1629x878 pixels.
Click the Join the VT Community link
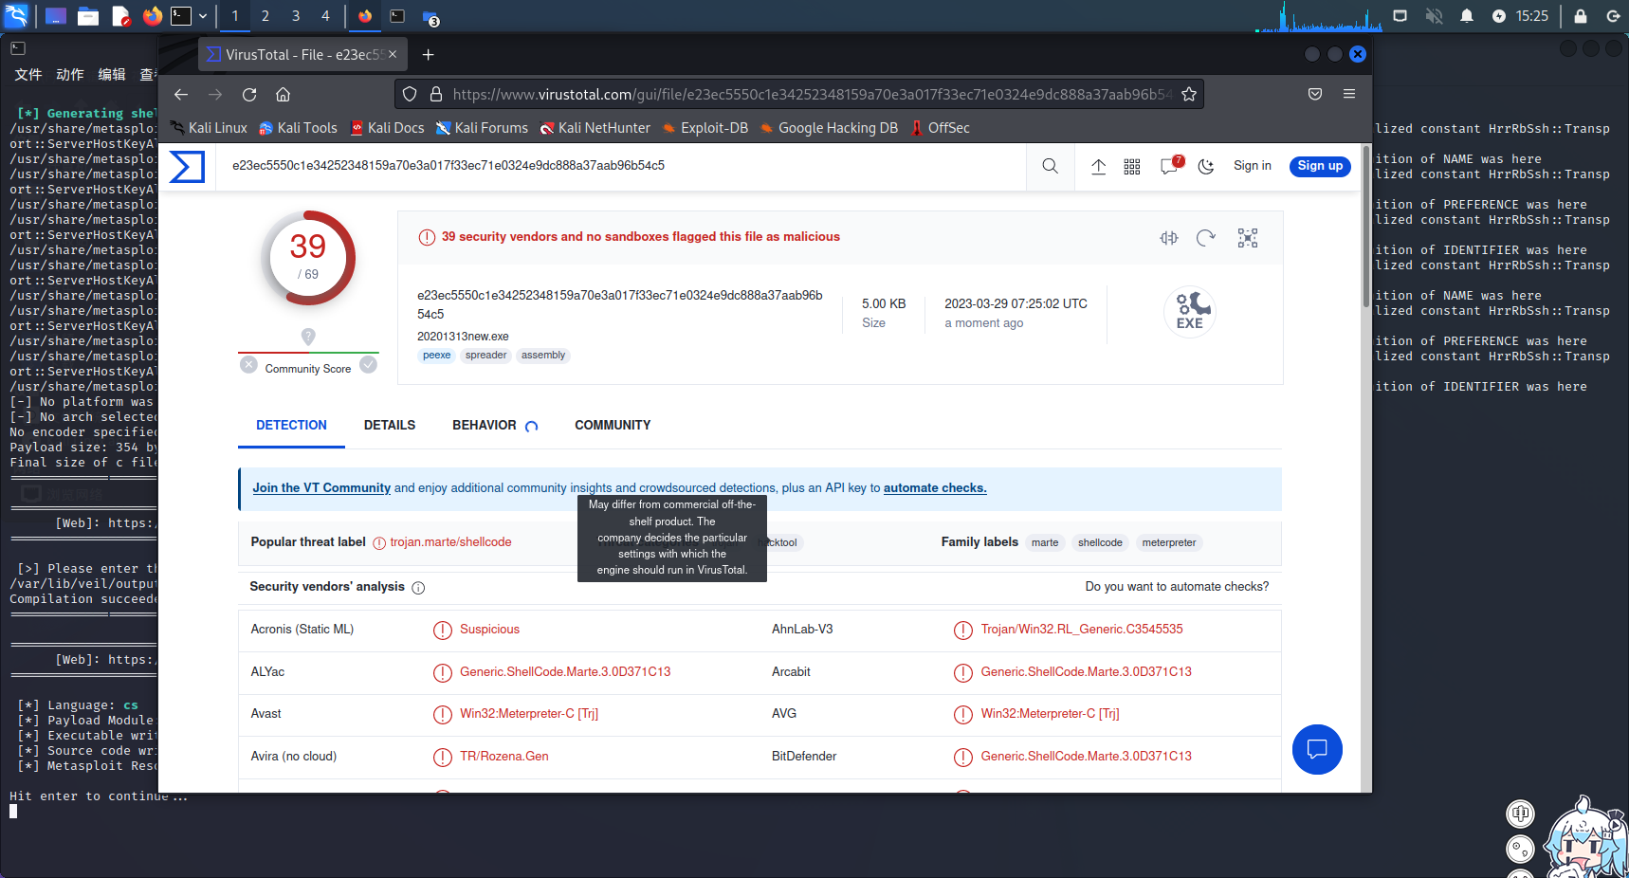(x=321, y=488)
